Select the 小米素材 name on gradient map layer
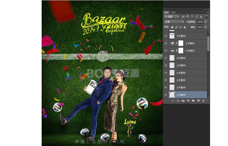 [190, 43]
